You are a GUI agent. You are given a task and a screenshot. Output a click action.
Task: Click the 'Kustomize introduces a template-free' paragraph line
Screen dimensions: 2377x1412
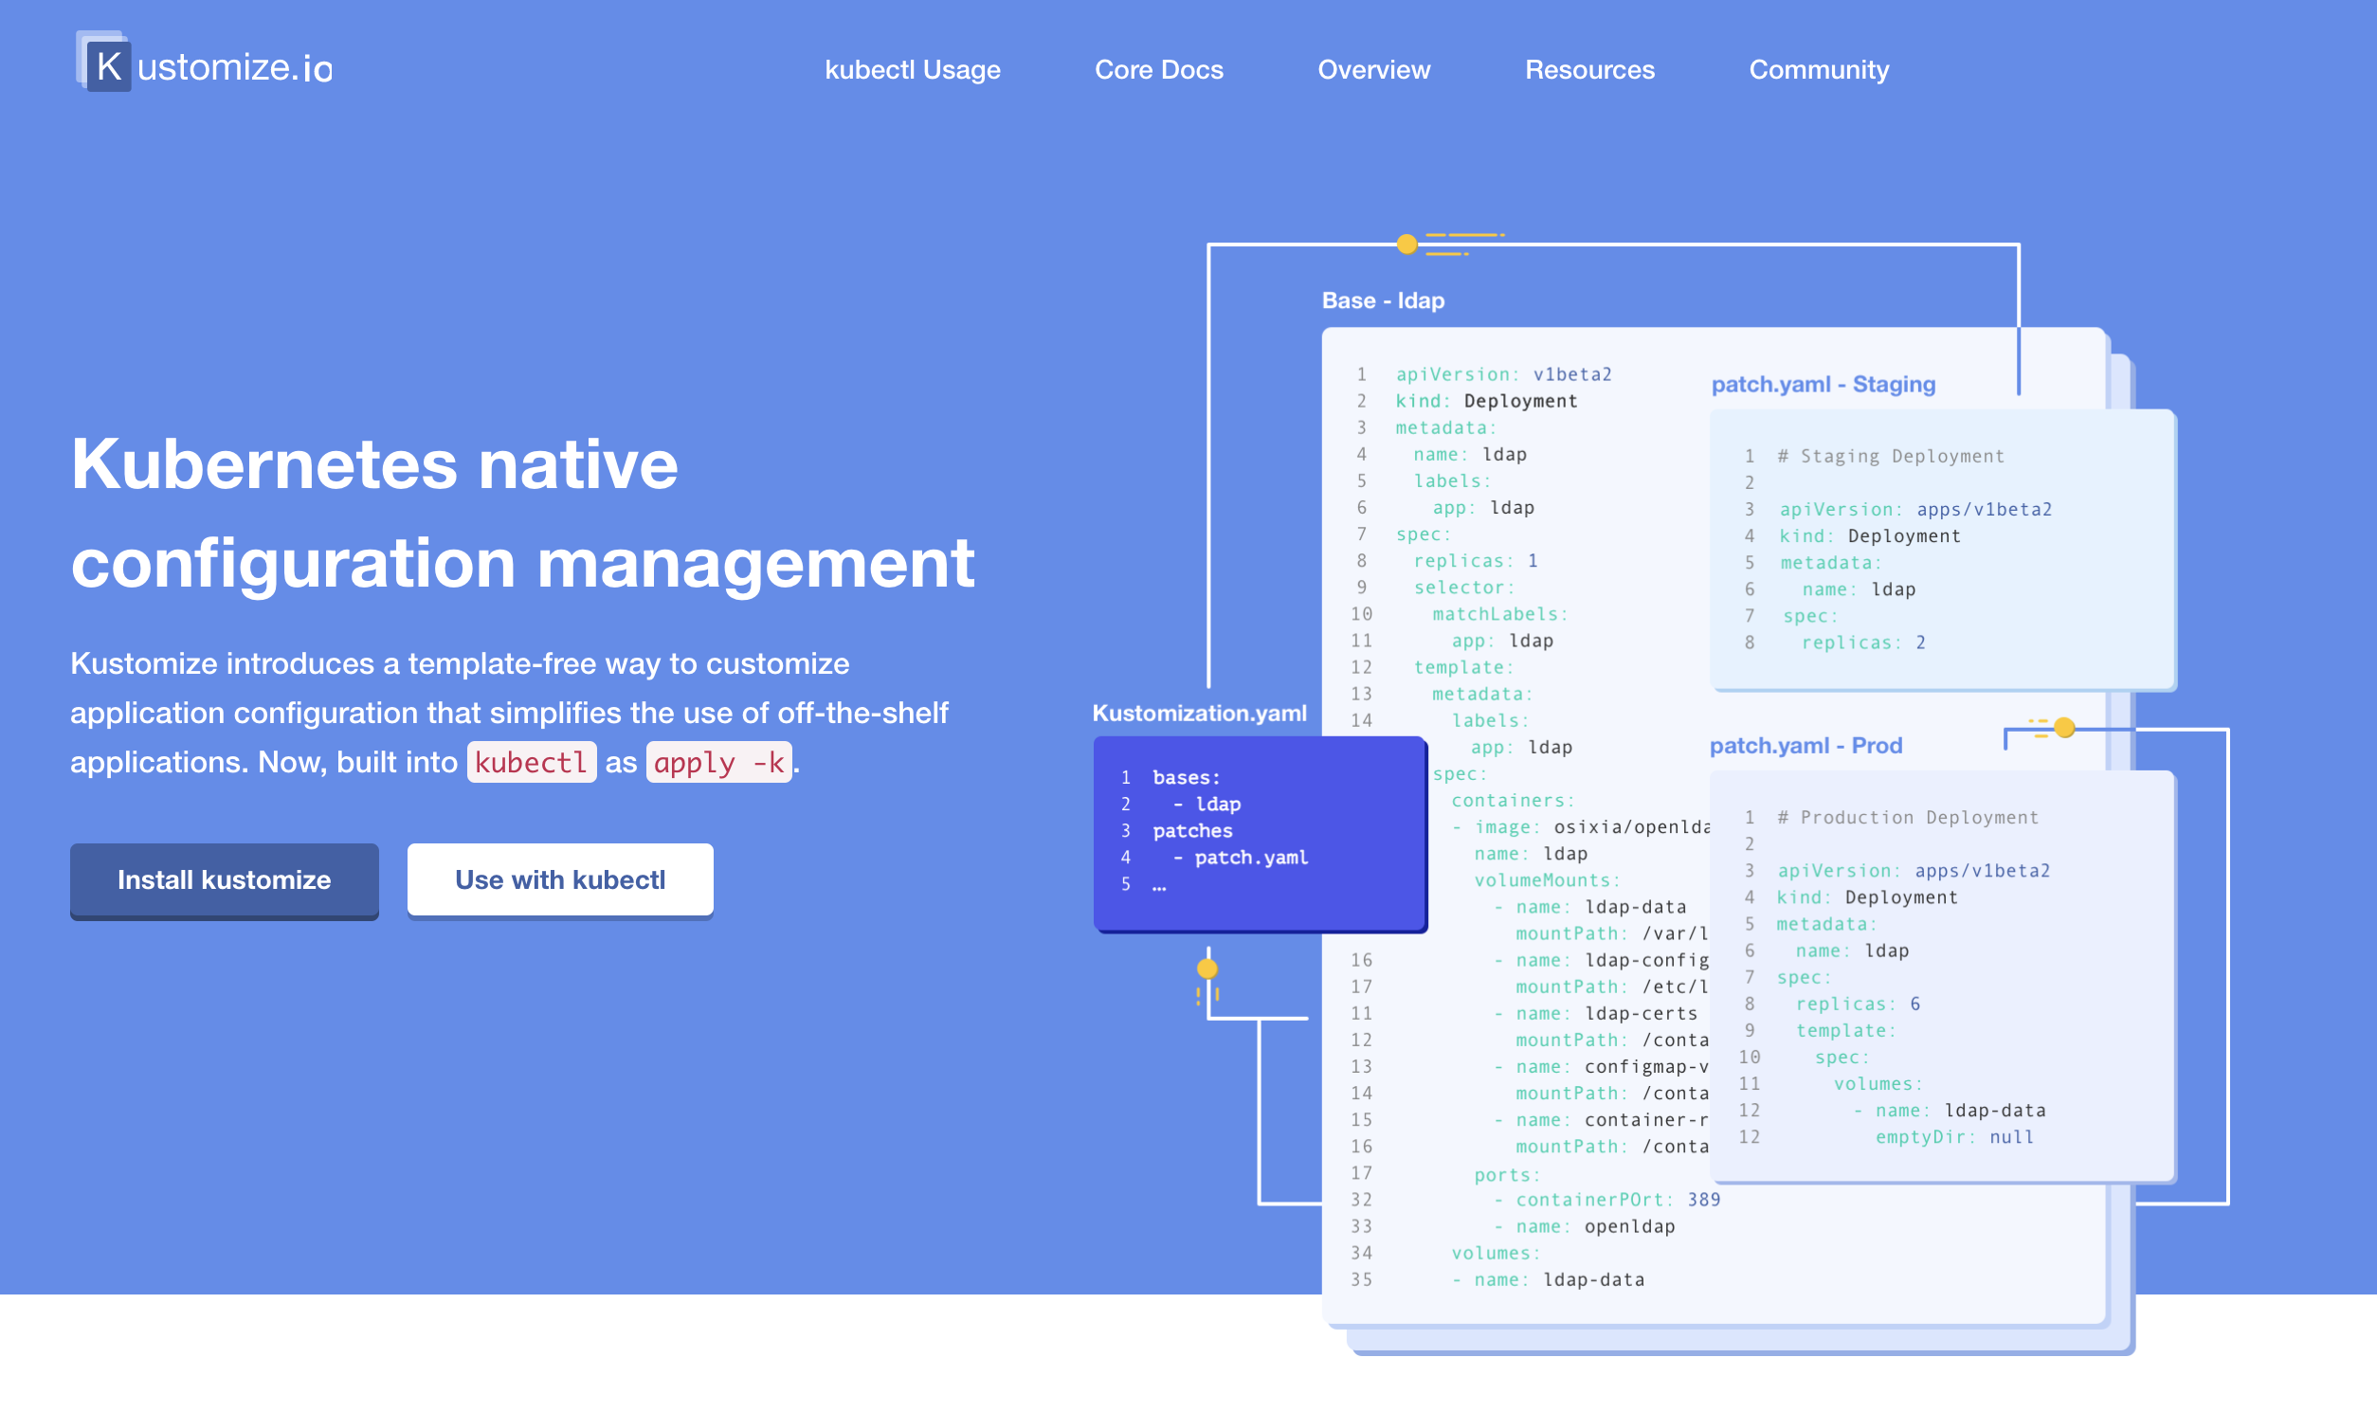pyautogui.click(x=460, y=663)
